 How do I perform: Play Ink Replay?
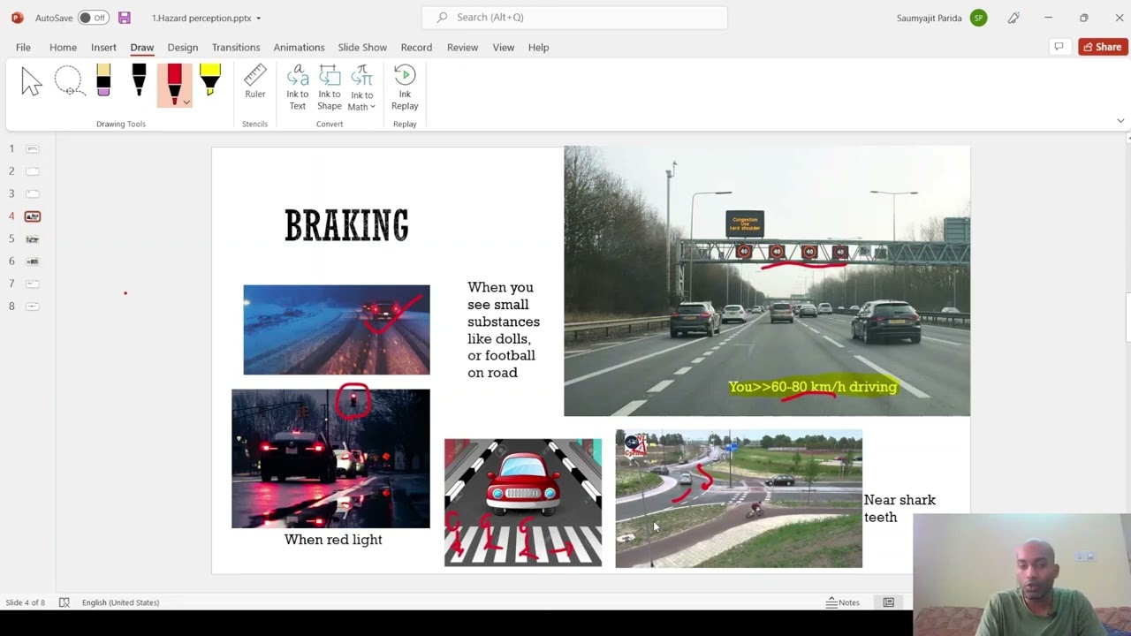pos(405,87)
